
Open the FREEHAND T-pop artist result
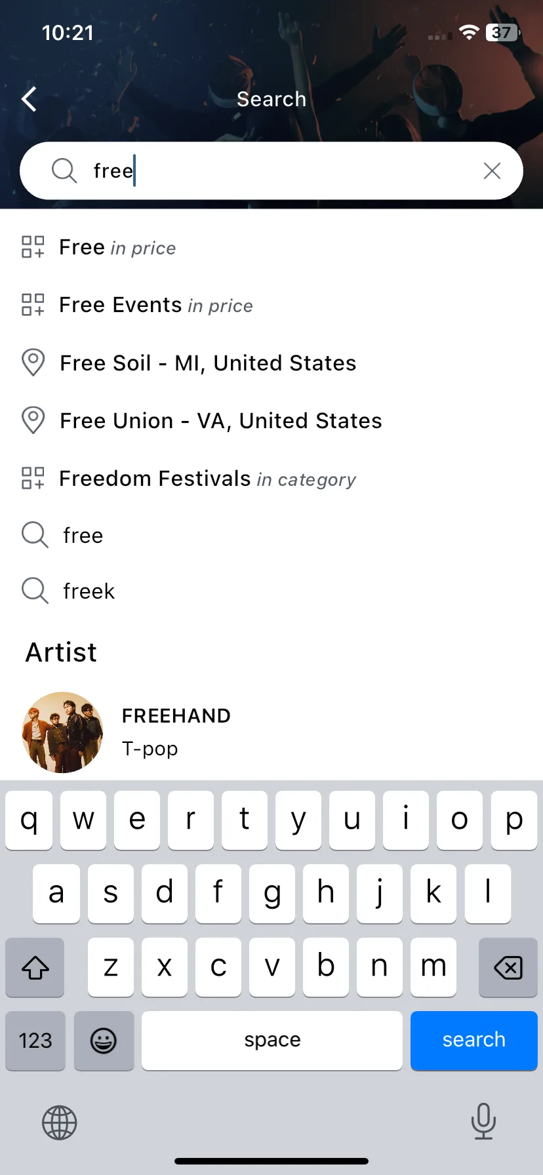tap(271, 732)
